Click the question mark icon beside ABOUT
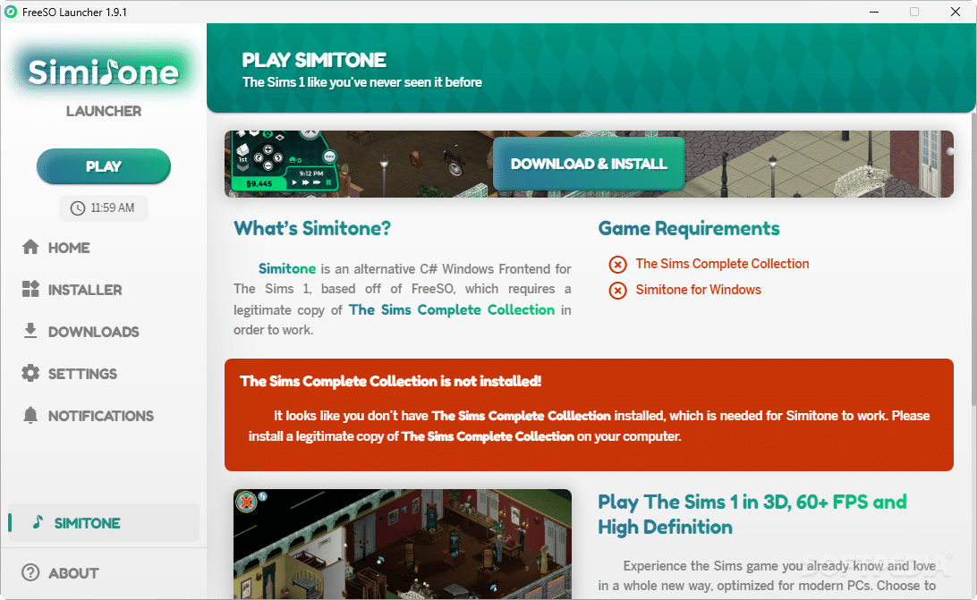 [30, 572]
